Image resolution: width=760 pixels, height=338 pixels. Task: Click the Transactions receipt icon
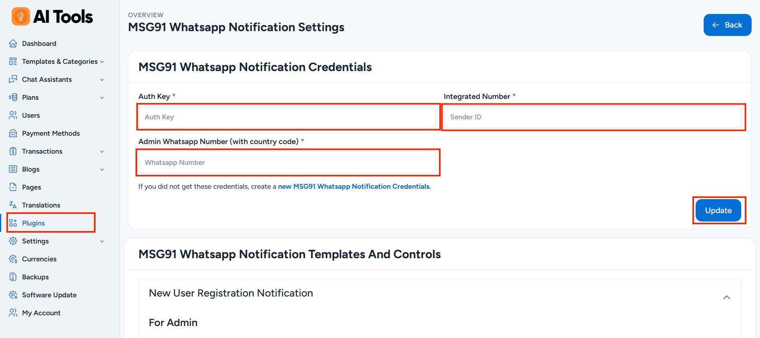click(13, 151)
